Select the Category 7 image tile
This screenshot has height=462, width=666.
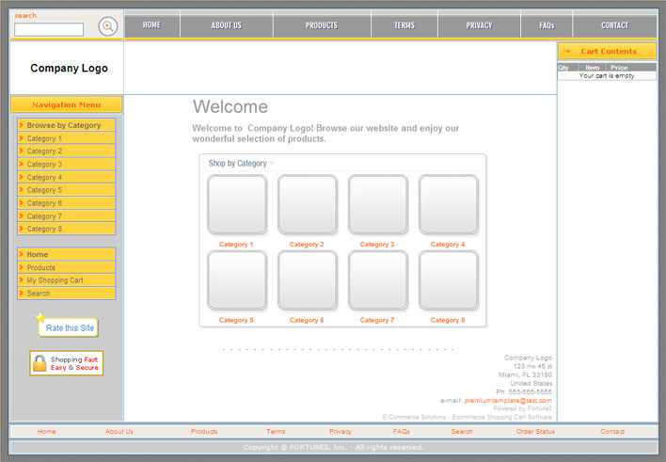378,280
